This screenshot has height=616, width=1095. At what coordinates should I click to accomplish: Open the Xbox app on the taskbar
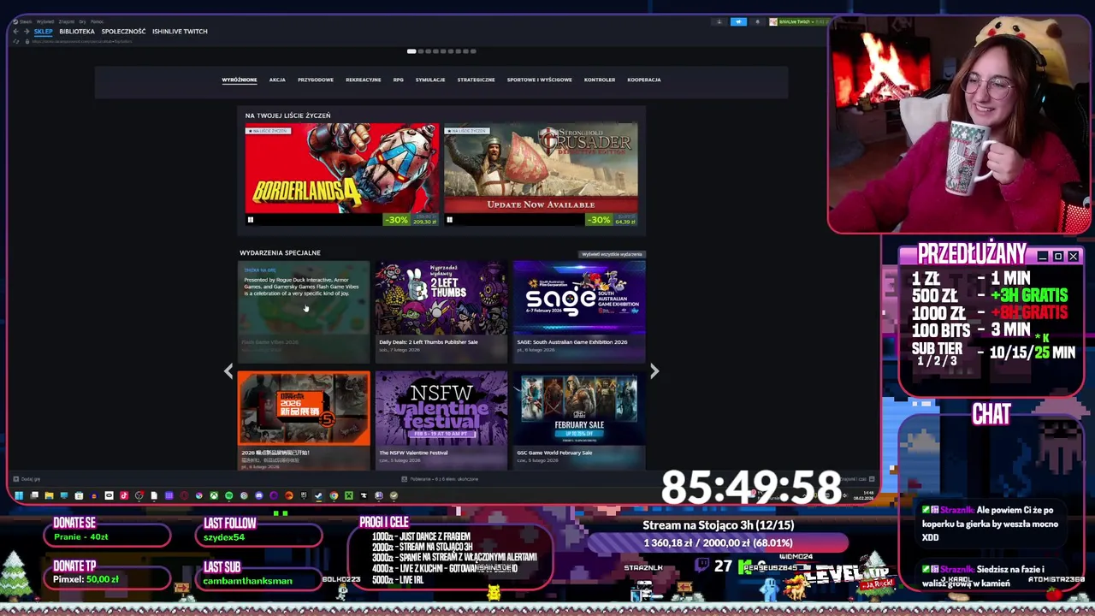pyautogui.click(x=214, y=495)
